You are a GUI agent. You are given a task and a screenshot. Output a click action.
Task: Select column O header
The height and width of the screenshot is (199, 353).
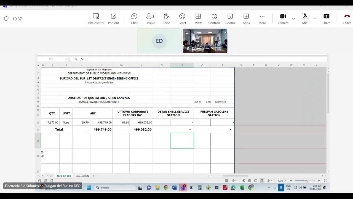pos(162,65)
